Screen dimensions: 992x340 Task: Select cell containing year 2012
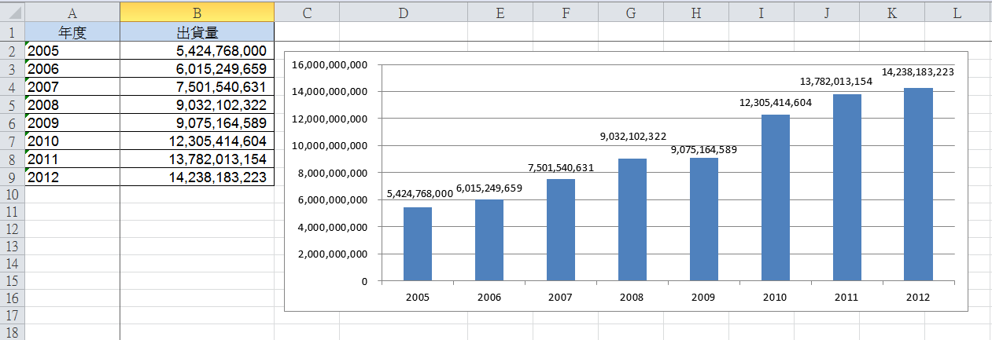pyautogui.click(x=72, y=177)
